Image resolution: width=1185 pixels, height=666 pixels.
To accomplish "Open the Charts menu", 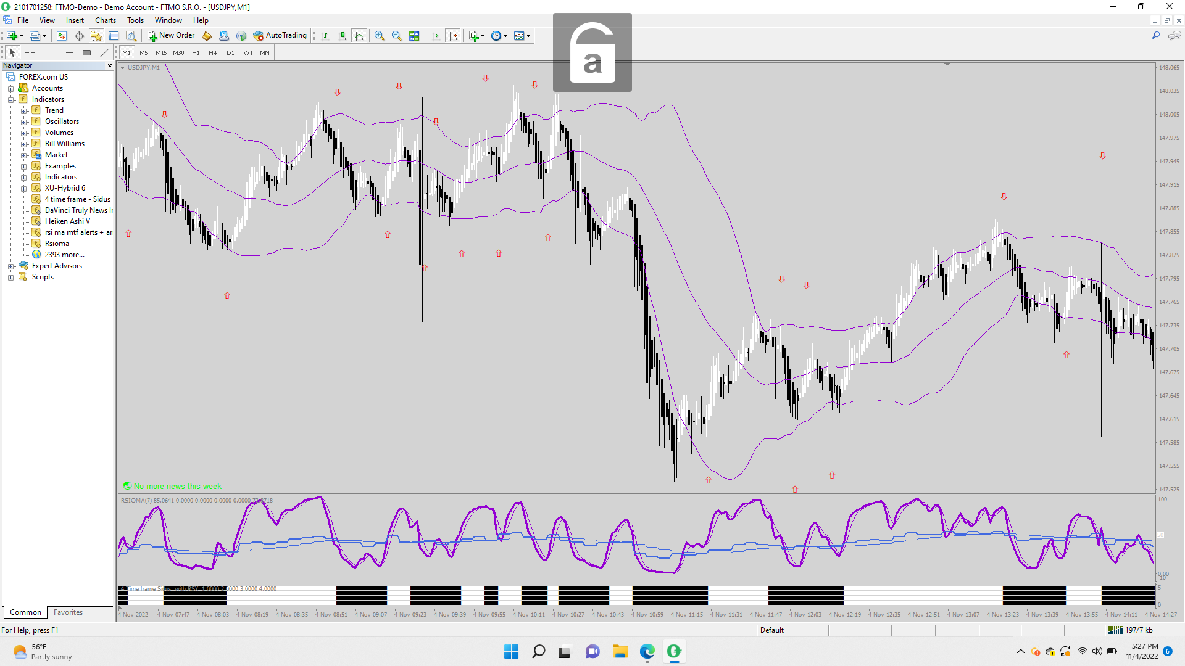I will click(x=106, y=20).
